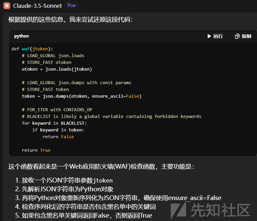Click the WAF function description paragraph
Image resolution: width=257 pixels, height=221 pixels.
101,167
